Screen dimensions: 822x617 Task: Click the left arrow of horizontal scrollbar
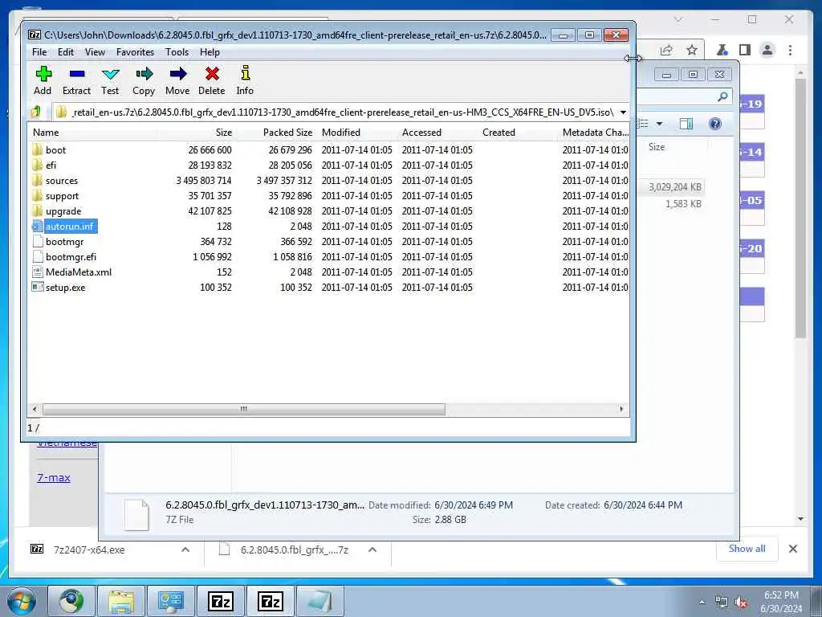[x=35, y=409]
